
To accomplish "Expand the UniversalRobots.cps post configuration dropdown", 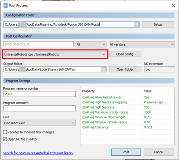I will [55, 54].
